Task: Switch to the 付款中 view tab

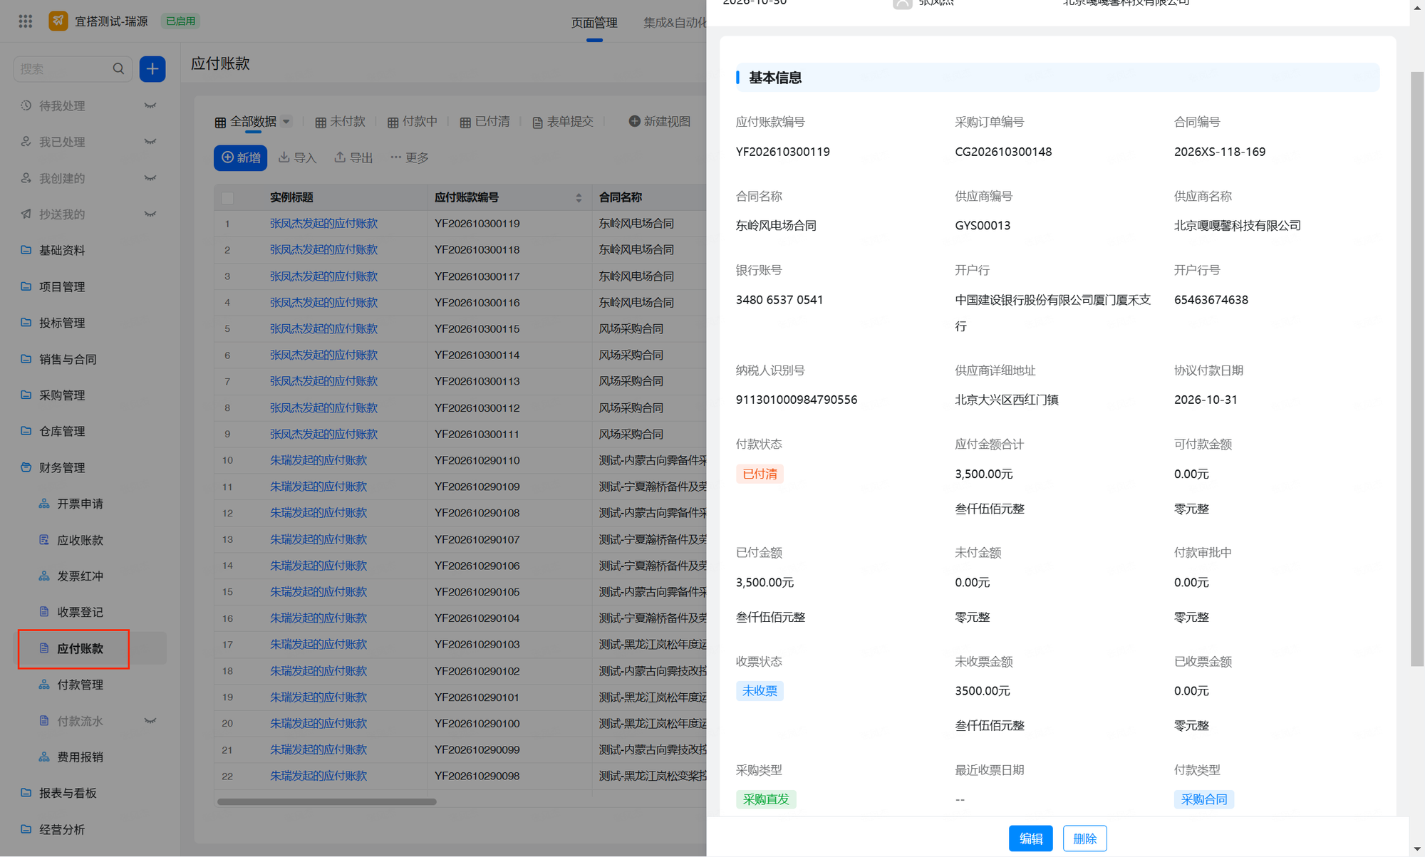Action: pyautogui.click(x=413, y=122)
